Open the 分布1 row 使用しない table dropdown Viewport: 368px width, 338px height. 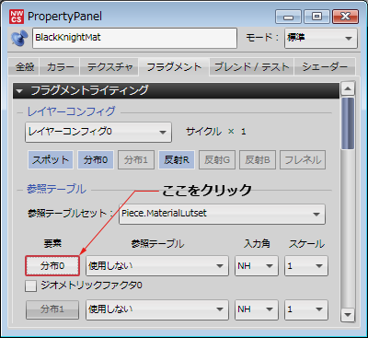coord(157,309)
